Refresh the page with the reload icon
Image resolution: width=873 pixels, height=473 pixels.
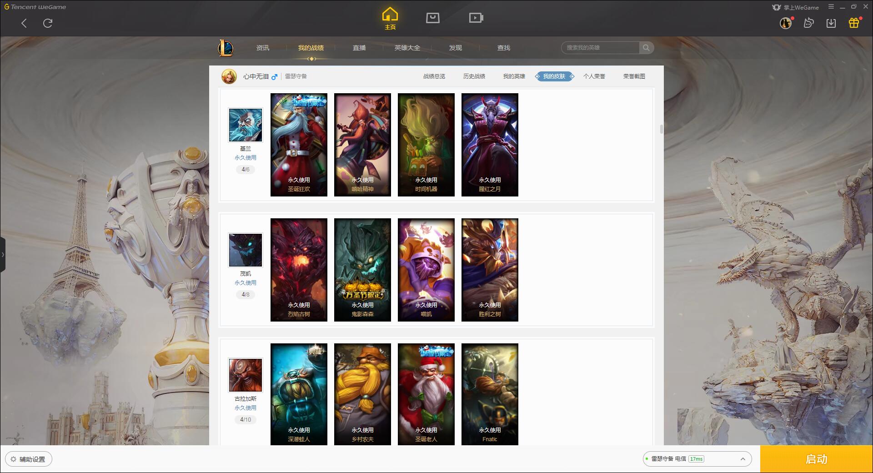pos(48,23)
